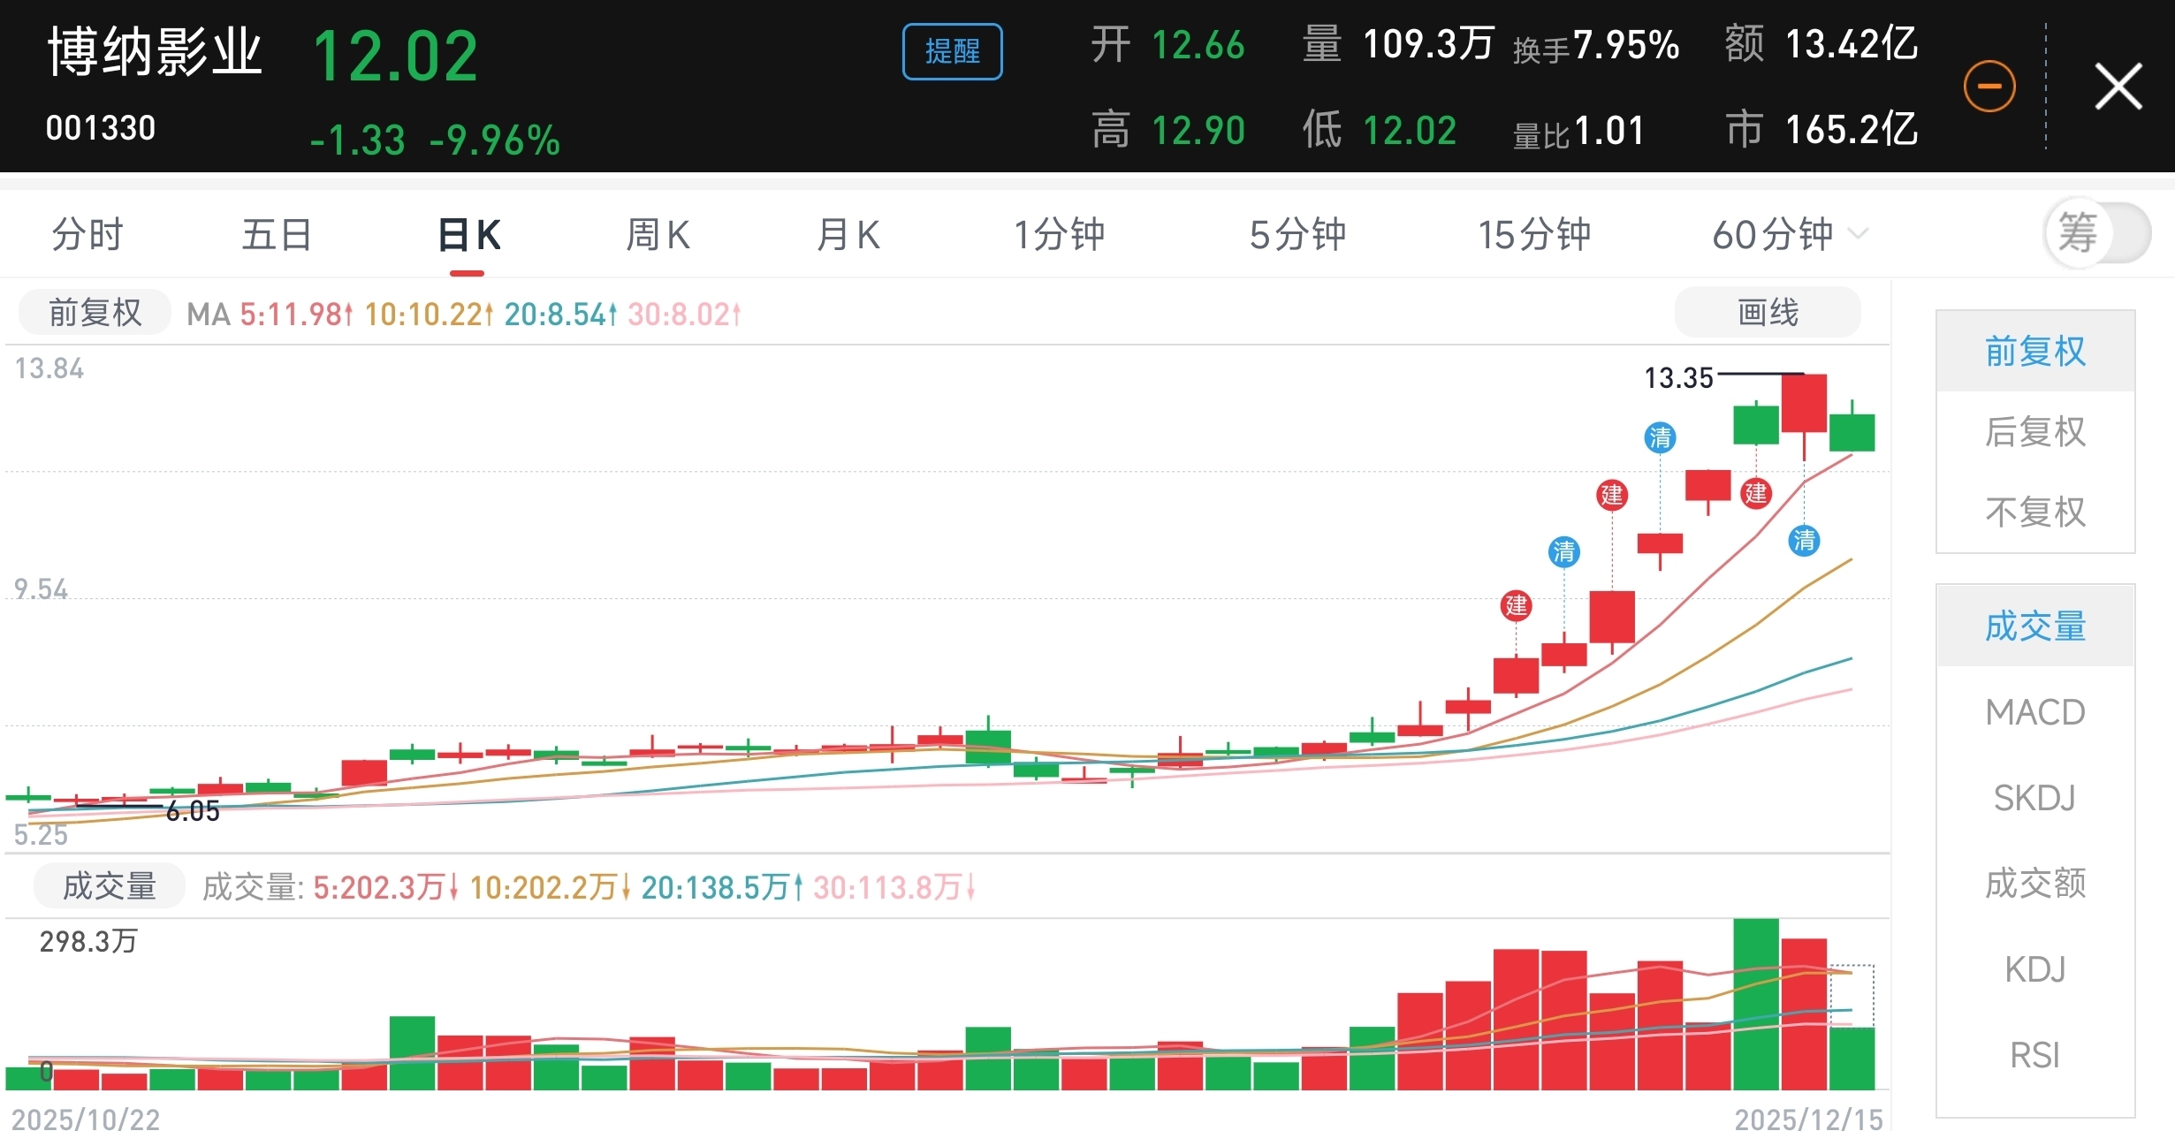Image resolution: width=2175 pixels, height=1131 pixels.
Task: Switch to 分时 tab
Action: coord(87,235)
